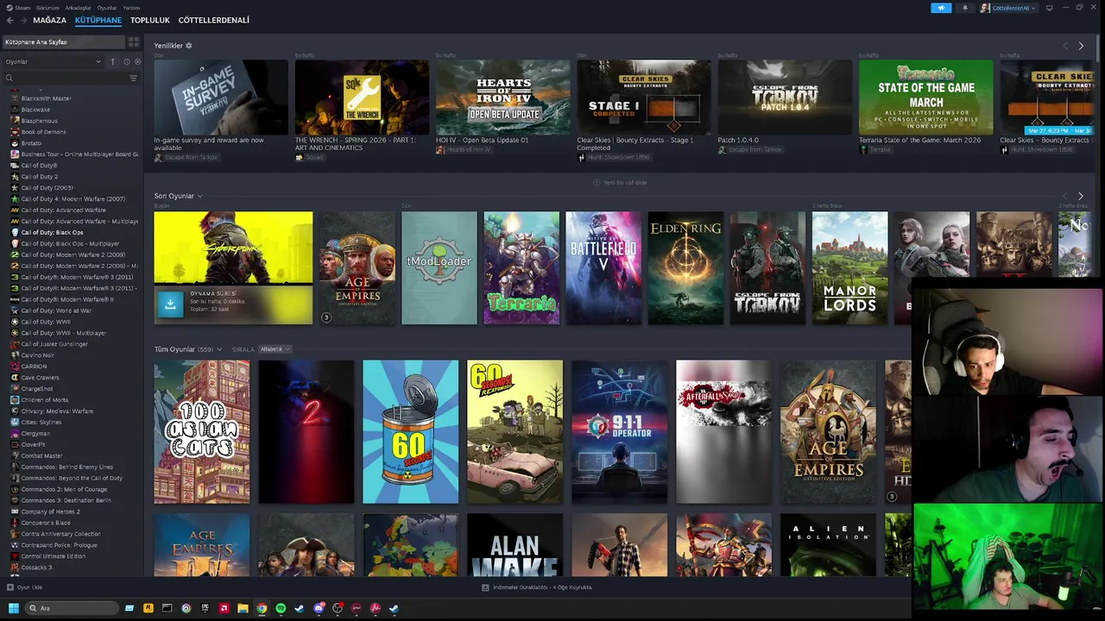Select Cities: Skylines in the game list
1105x621 pixels.
click(41, 422)
